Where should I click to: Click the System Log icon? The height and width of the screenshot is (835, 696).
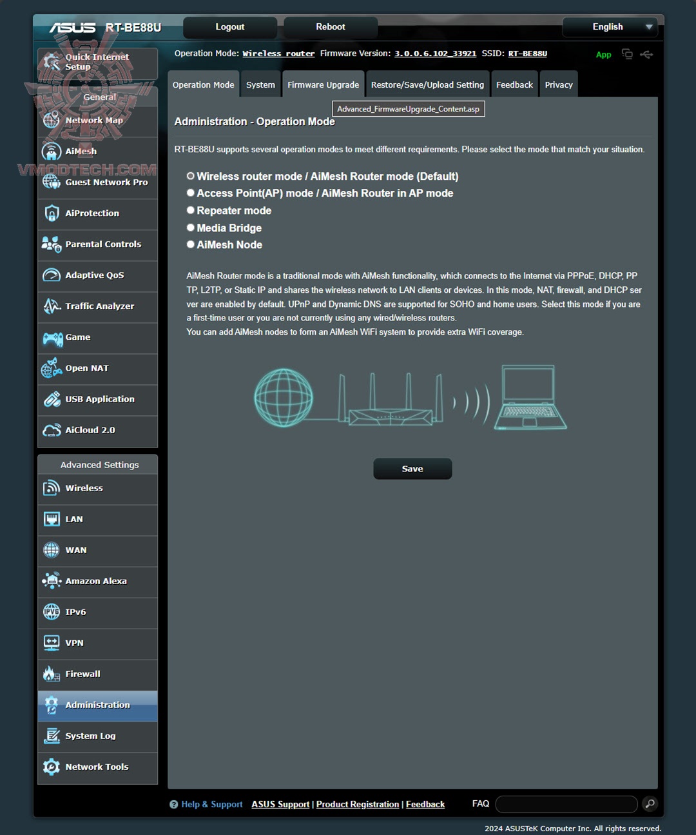[x=52, y=736]
